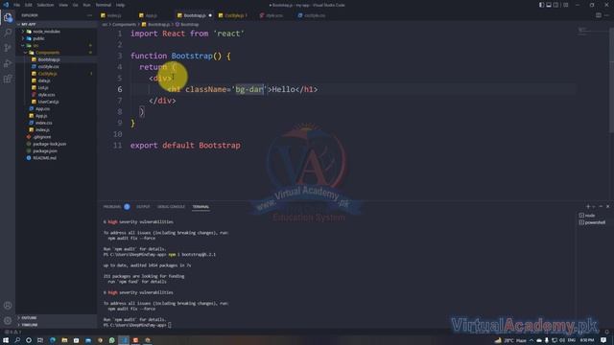This screenshot has height=345, width=614.
Task: Click the new terminal plus icon
Action: 588,207
